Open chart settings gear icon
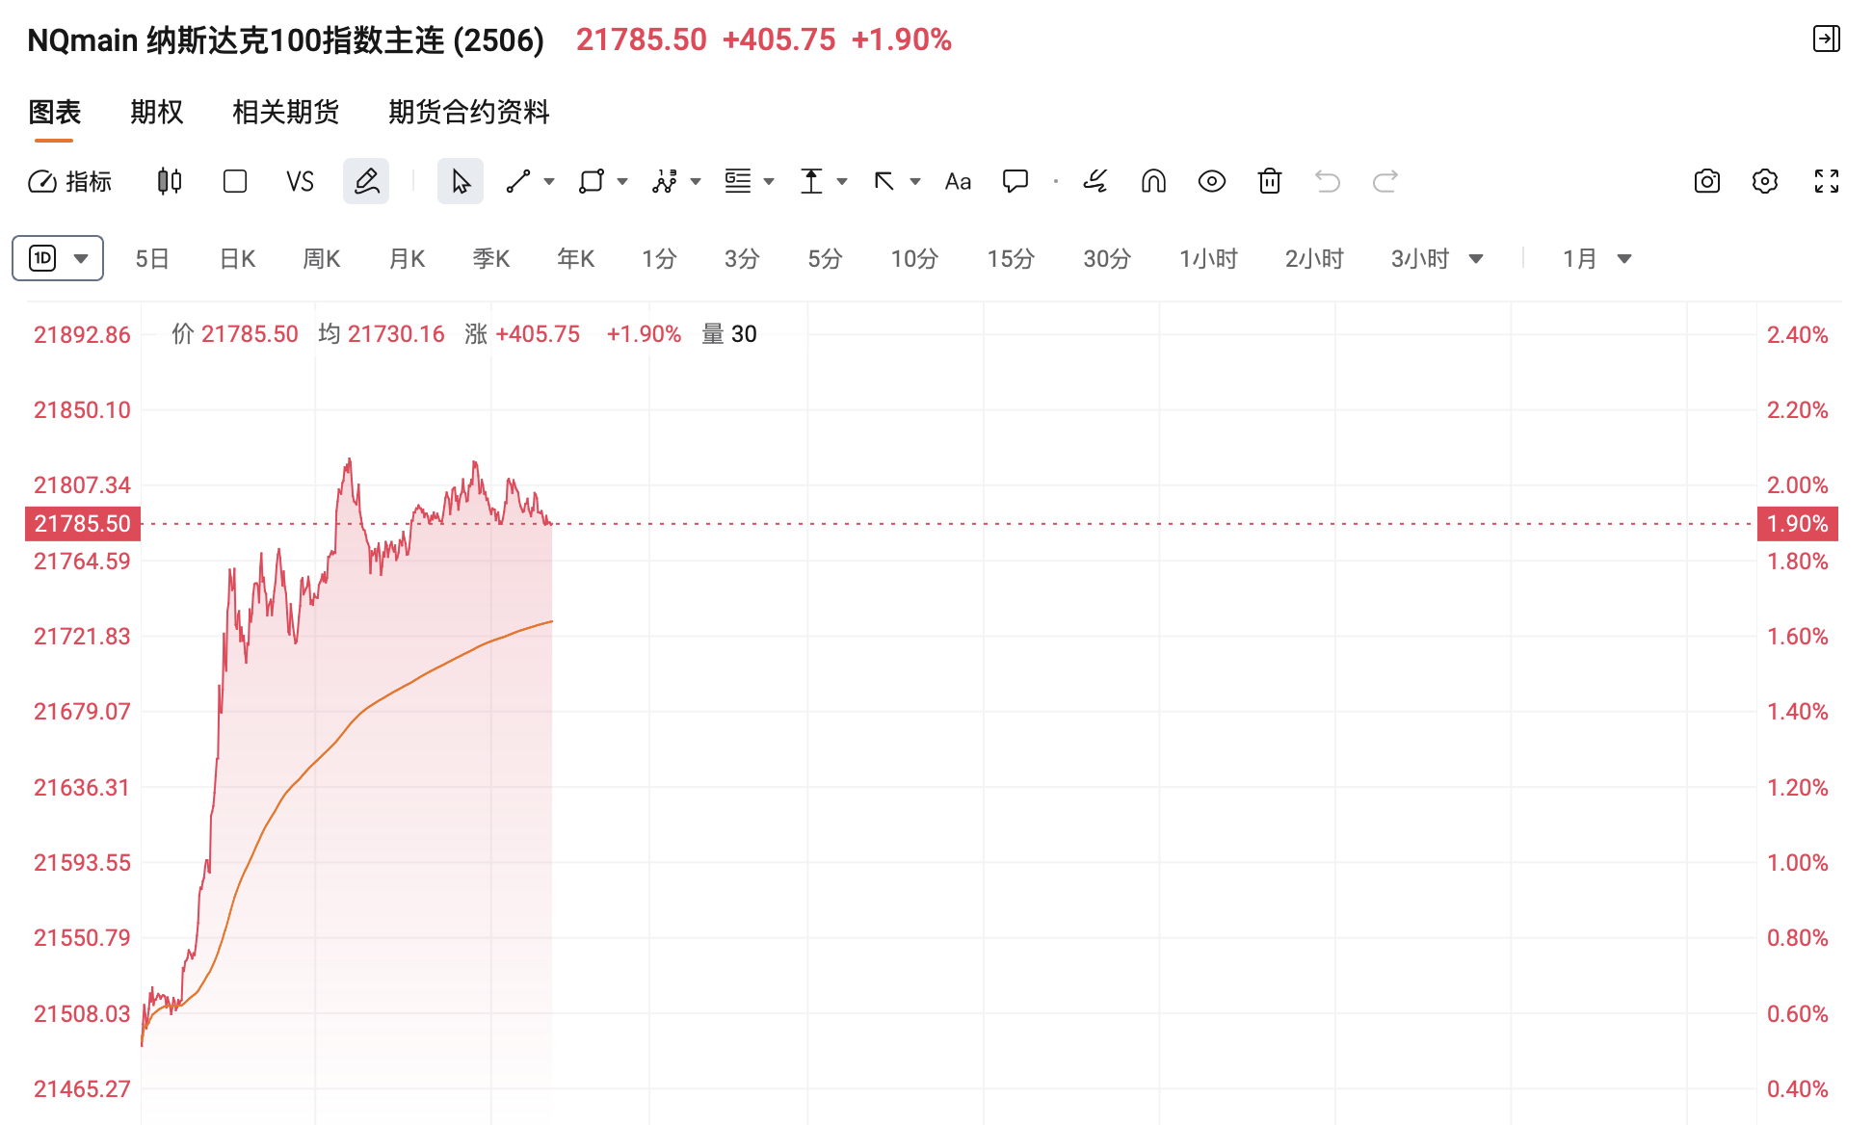 click(x=1764, y=181)
